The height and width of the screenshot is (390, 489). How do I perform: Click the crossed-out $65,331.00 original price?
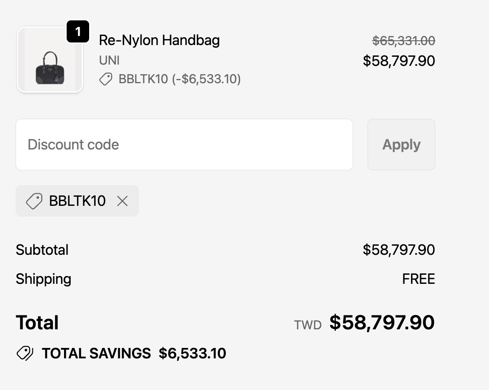pos(403,41)
